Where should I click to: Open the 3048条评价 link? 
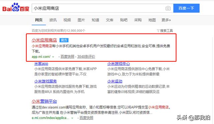86,57
